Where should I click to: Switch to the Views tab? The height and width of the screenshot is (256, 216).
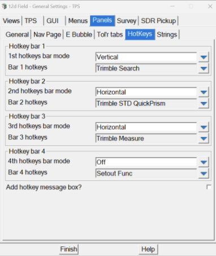click(11, 21)
